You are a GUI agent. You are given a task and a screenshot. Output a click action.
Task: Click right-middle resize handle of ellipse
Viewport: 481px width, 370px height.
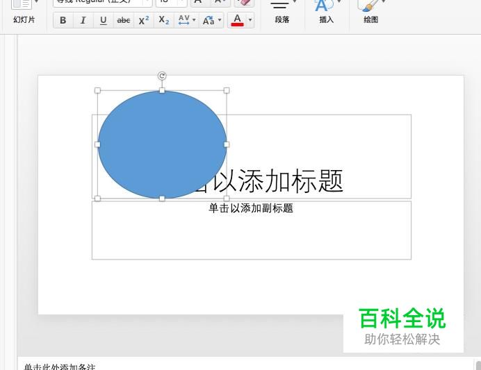click(x=227, y=144)
